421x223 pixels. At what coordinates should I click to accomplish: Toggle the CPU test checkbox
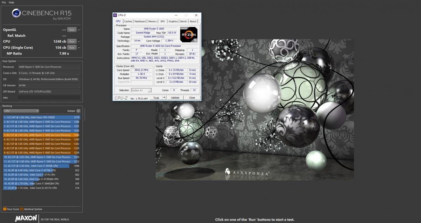pyautogui.click(x=79, y=41)
